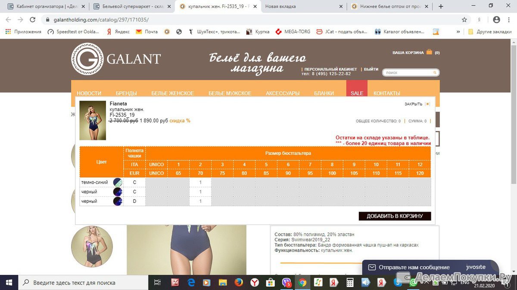
Task: Click the Fianeta brand name
Action: 118,104
